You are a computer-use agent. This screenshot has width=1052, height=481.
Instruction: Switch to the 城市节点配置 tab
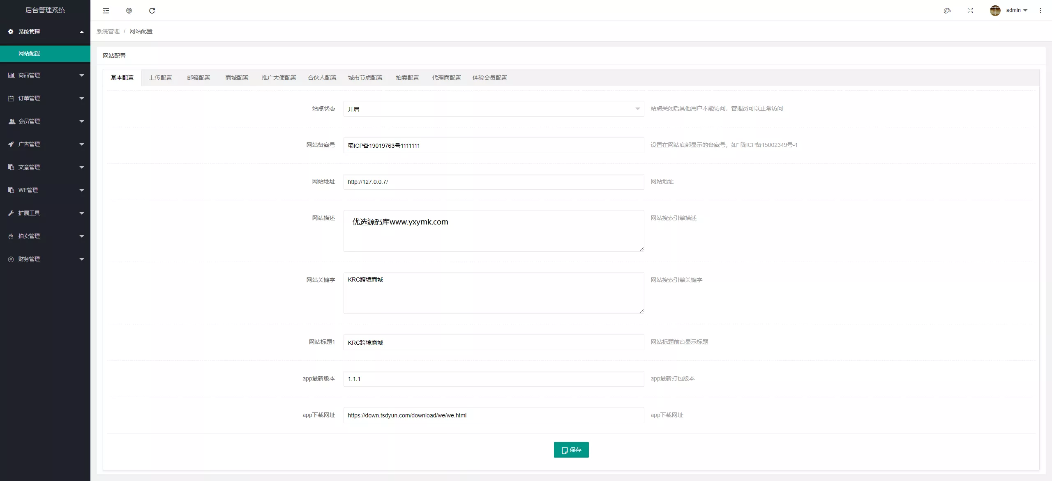pos(365,78)
